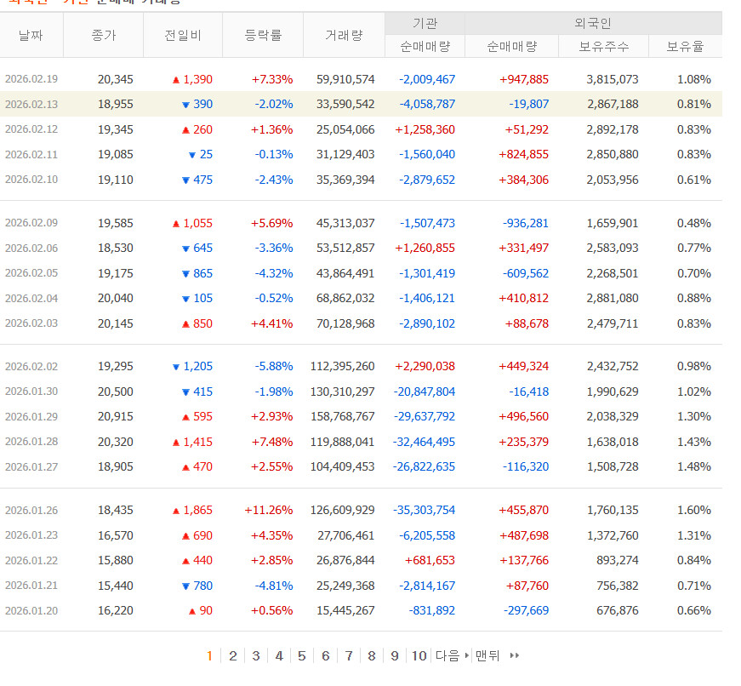Click the up-arrow change 1,390
741x686 pixels.
click(x=192, y=79)
